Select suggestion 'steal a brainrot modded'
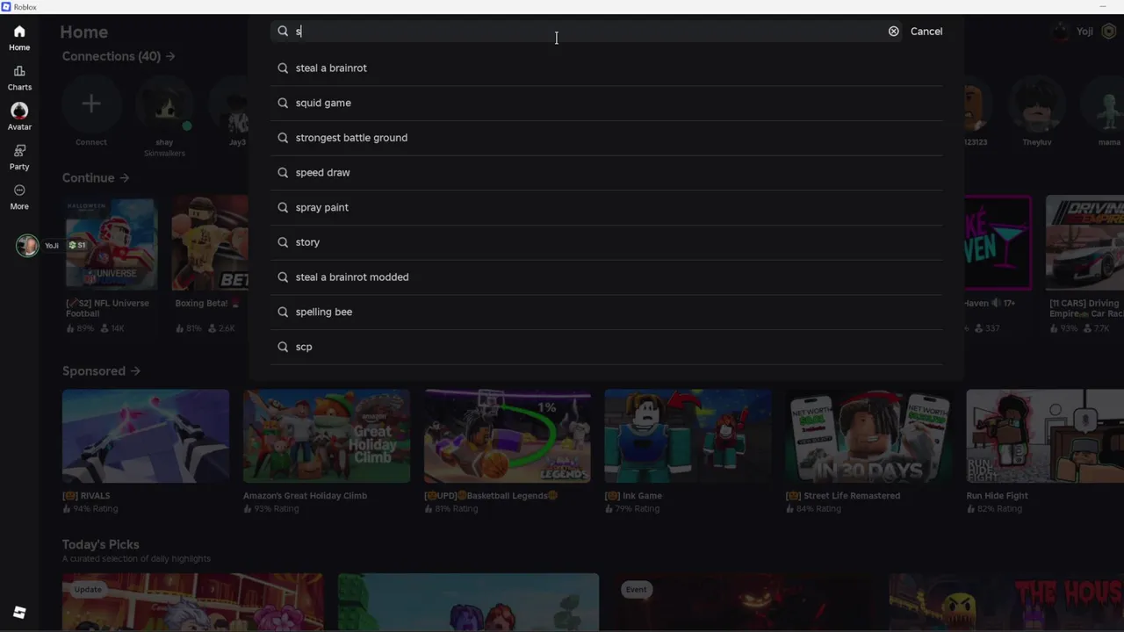Screen dimensions: 1124x632 point(607,277)
